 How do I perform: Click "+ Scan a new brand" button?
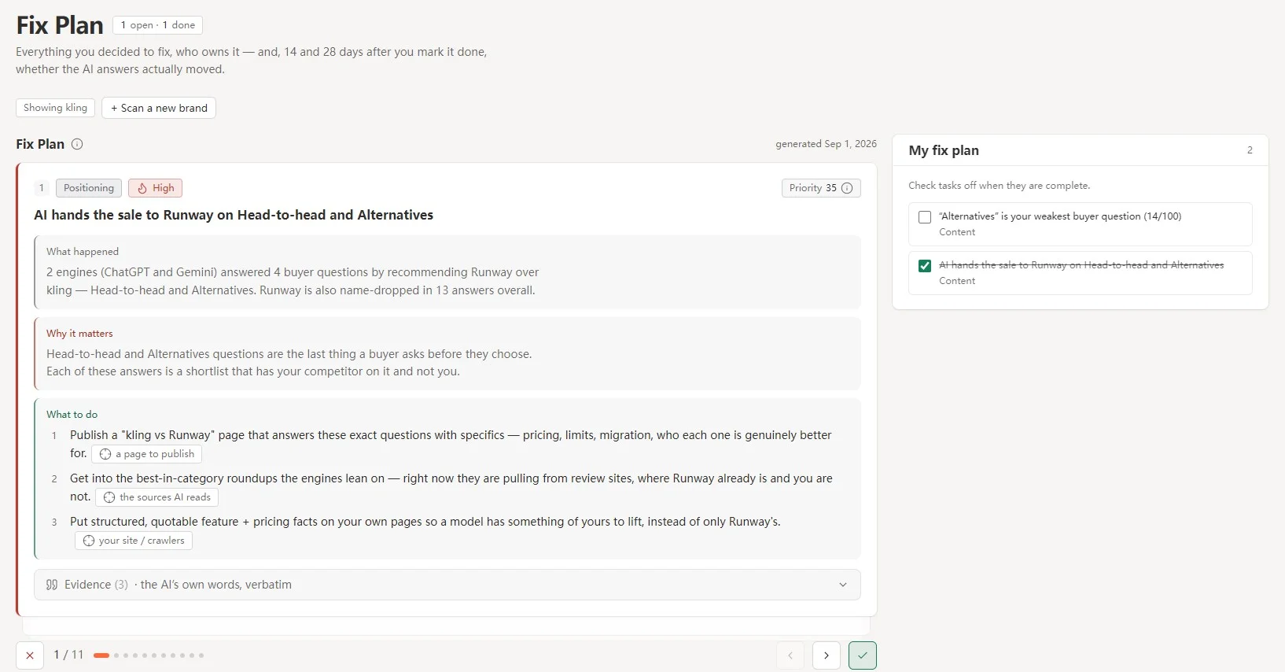(x=159, y=108)
